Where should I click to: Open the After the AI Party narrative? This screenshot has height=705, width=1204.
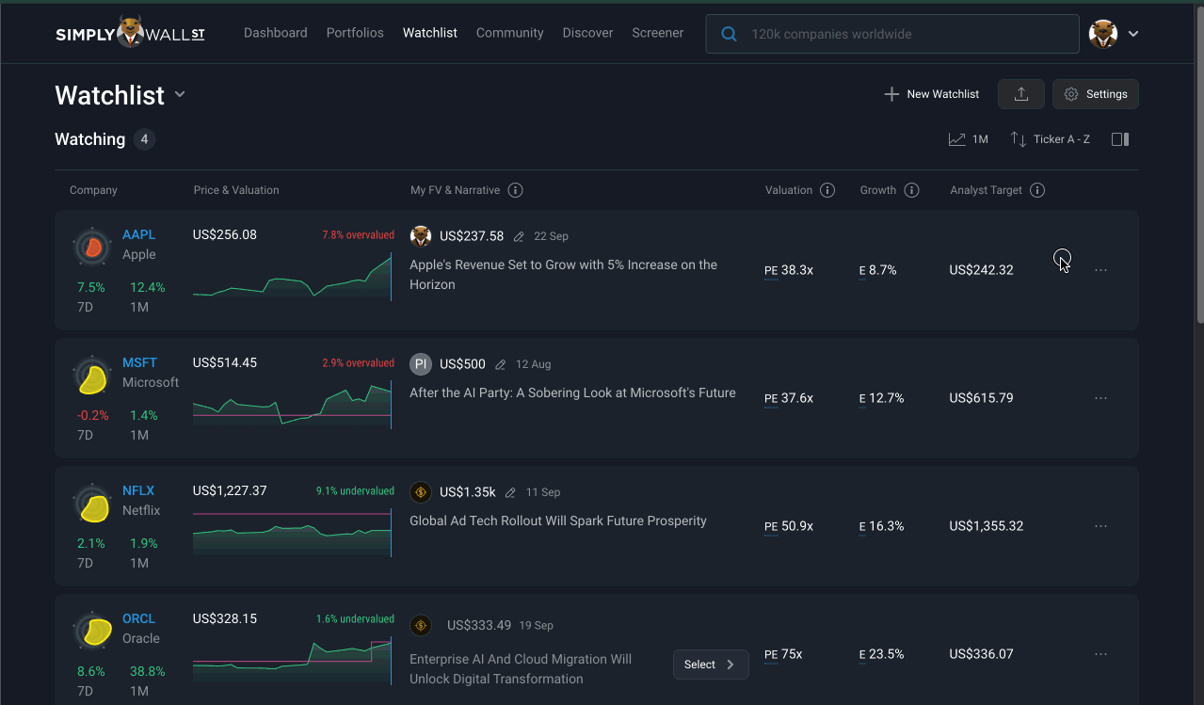pyautogui.click(x=572, y=393)
